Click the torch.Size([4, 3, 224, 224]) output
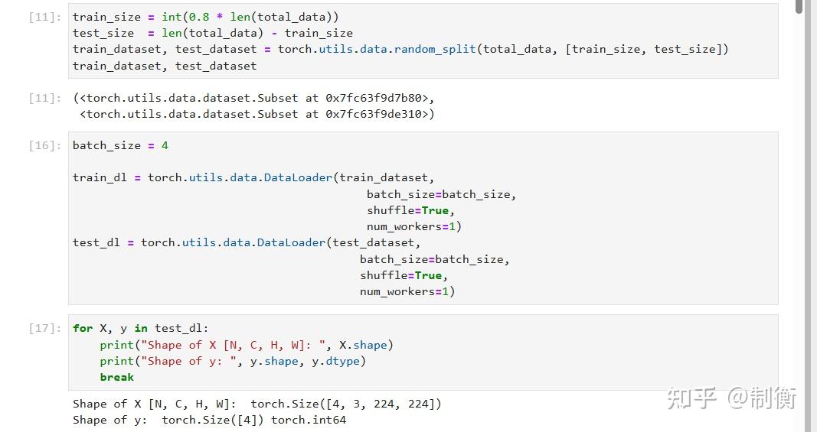This screenshot has height=432, width=817. pyautogui.click(x=346, y=404)
